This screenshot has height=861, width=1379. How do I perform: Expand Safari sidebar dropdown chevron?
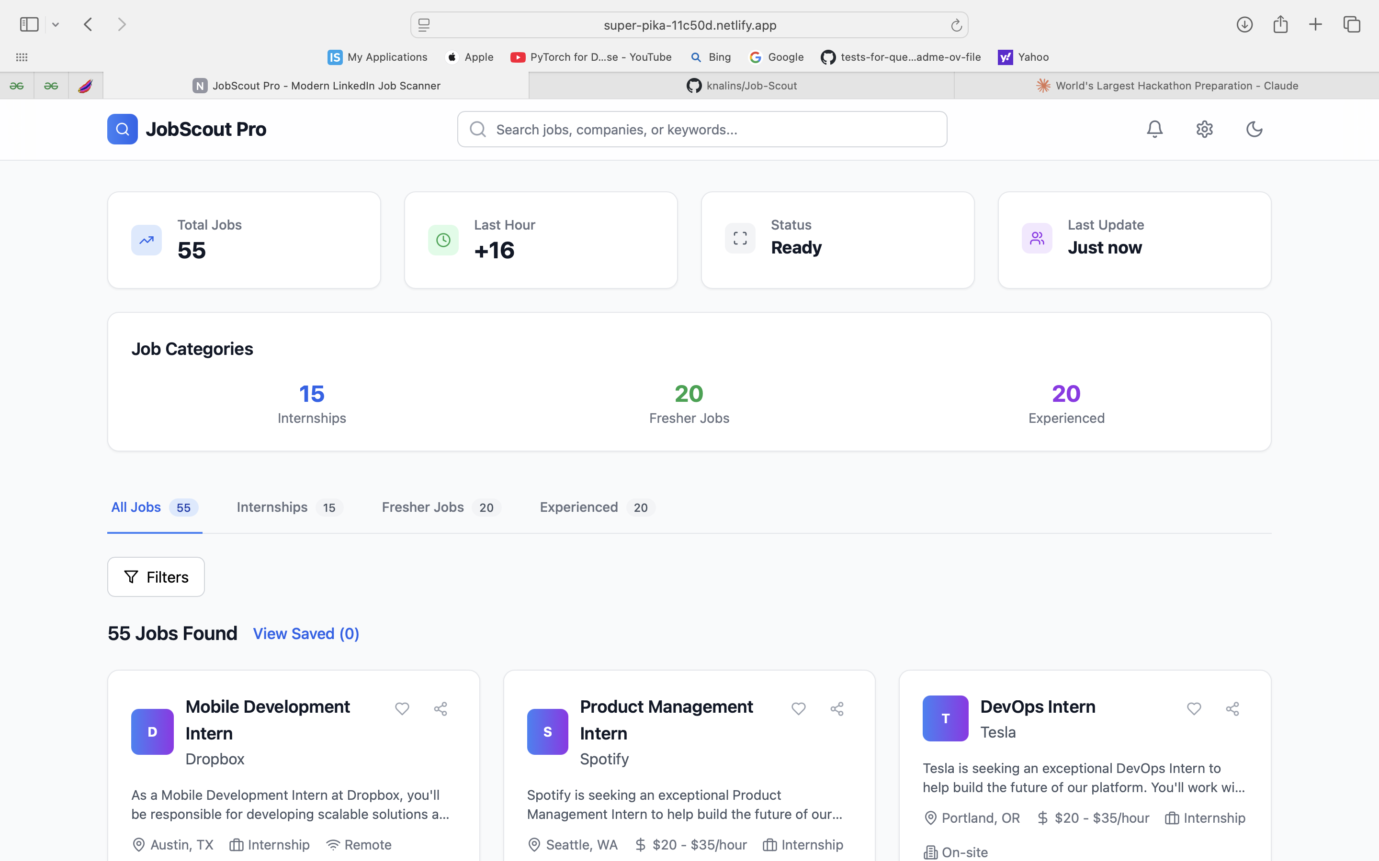(55, 24)
